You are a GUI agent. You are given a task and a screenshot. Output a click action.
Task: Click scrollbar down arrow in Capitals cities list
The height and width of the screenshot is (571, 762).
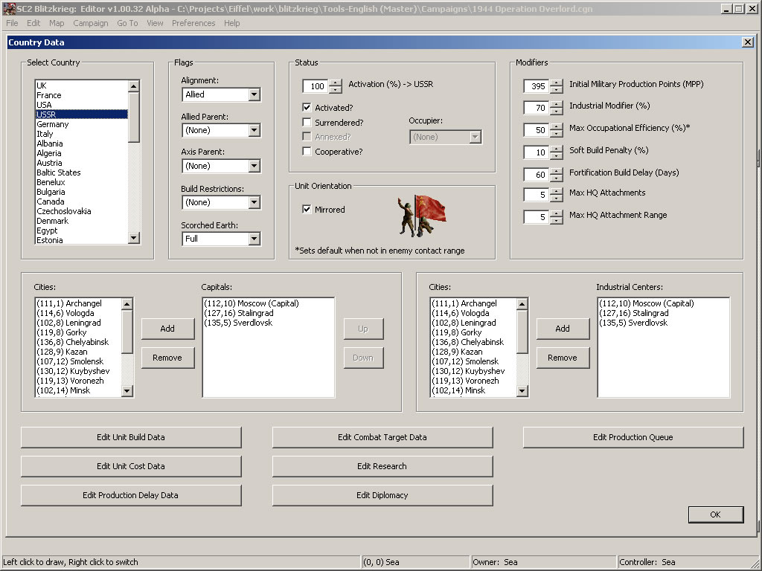tap(127, 391)
